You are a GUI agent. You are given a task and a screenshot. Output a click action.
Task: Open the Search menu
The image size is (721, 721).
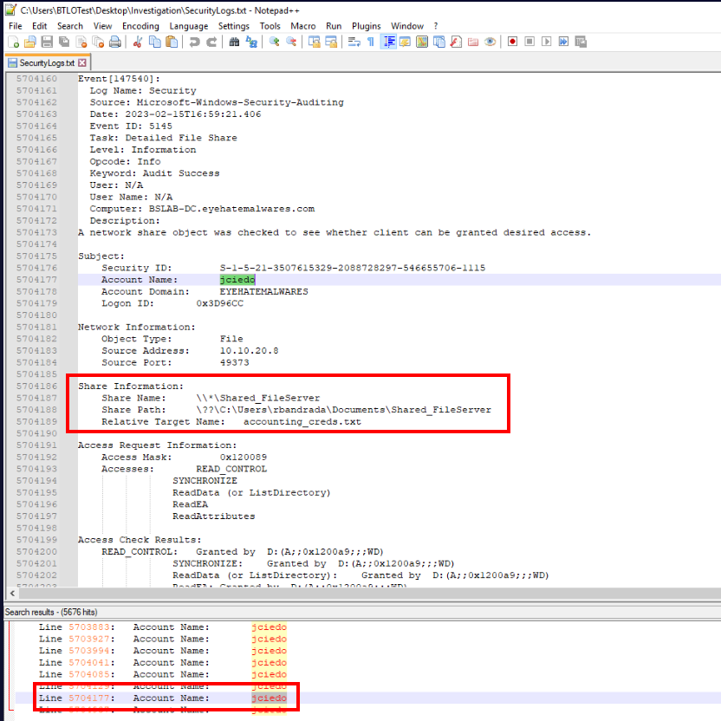pos(70,26)
